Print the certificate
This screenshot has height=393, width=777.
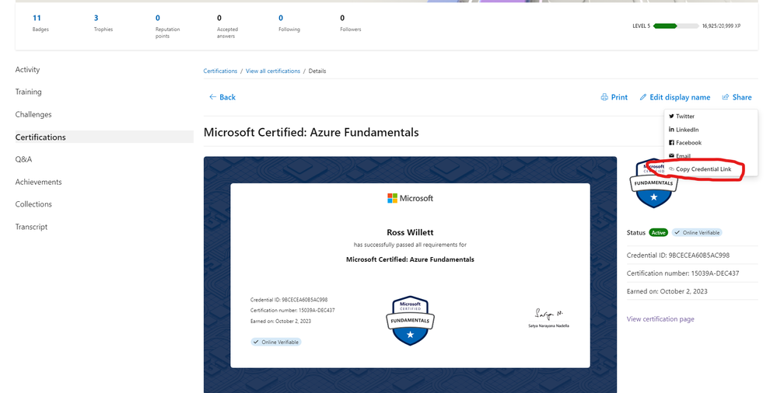click(614, 98)
